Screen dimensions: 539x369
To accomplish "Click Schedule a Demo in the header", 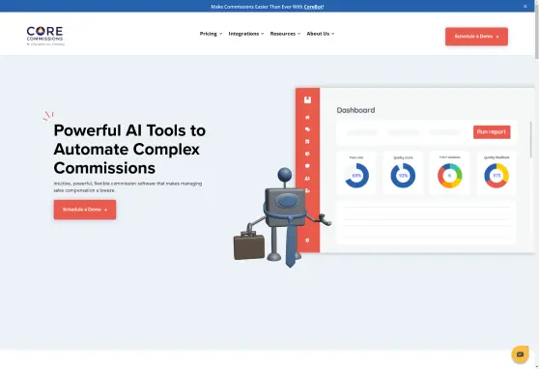I will tap(476, 37).
